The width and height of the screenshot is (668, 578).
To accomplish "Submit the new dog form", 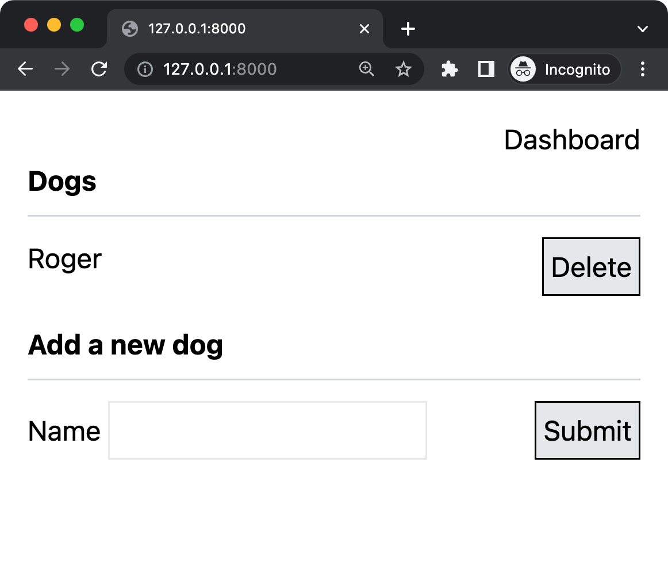I will pos(587,431).
